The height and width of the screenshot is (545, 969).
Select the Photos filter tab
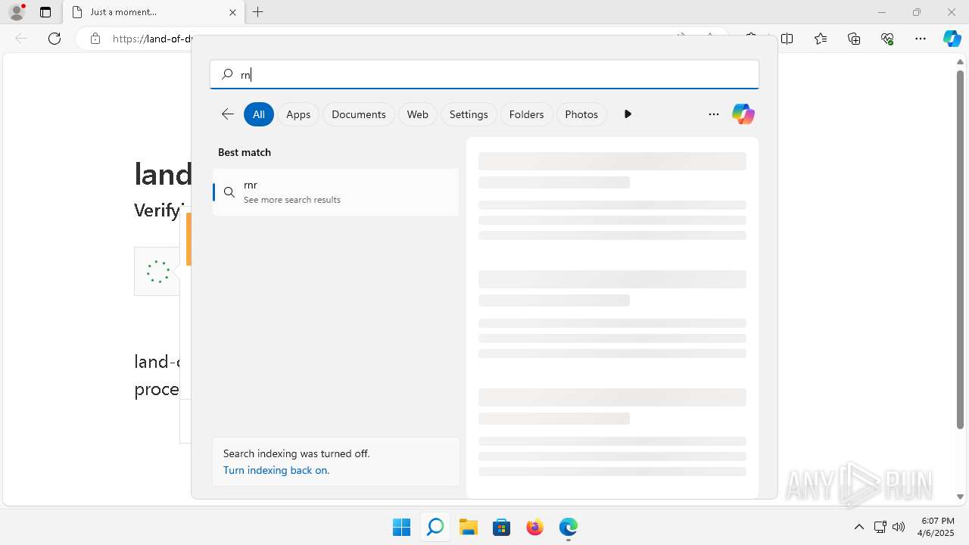click(581, 114)
